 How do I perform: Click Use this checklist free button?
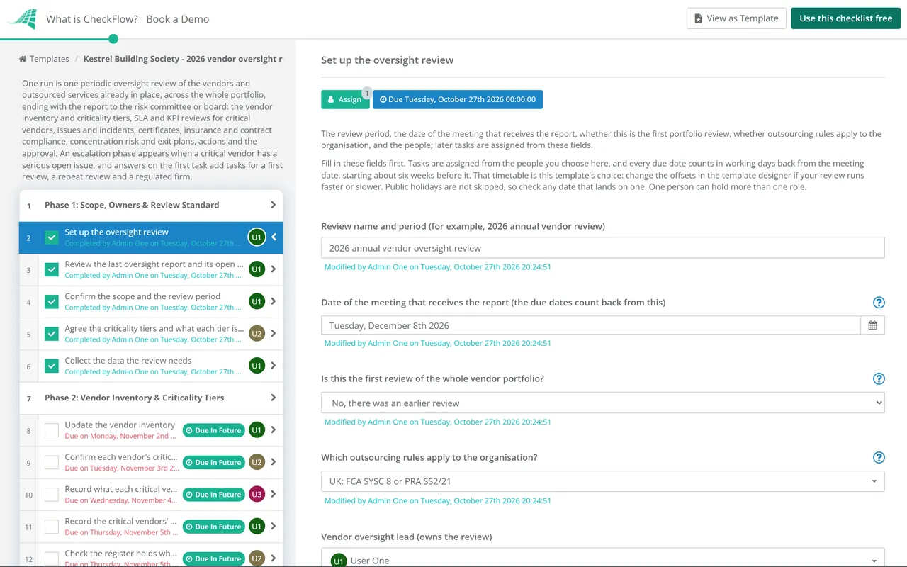tap(846, 18)
